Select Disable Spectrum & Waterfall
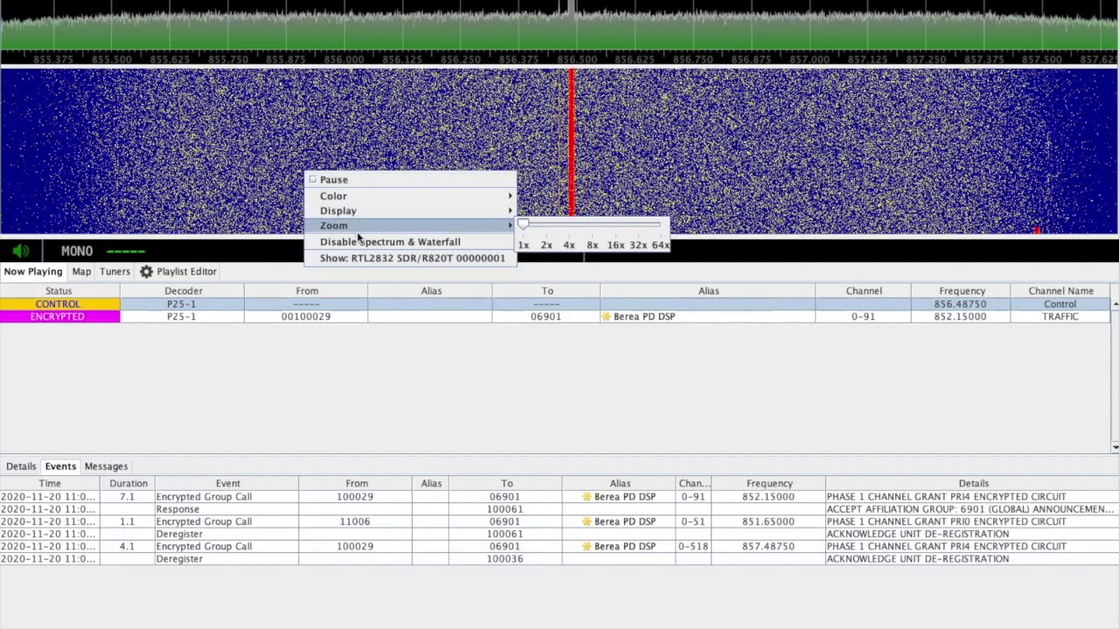1119x629 pixels. point(411,242)
